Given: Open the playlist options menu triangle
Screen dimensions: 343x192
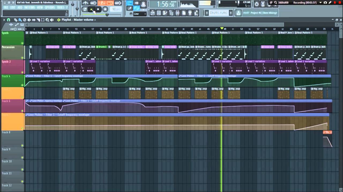Looking at the screenshot, I should click(4, 20).
